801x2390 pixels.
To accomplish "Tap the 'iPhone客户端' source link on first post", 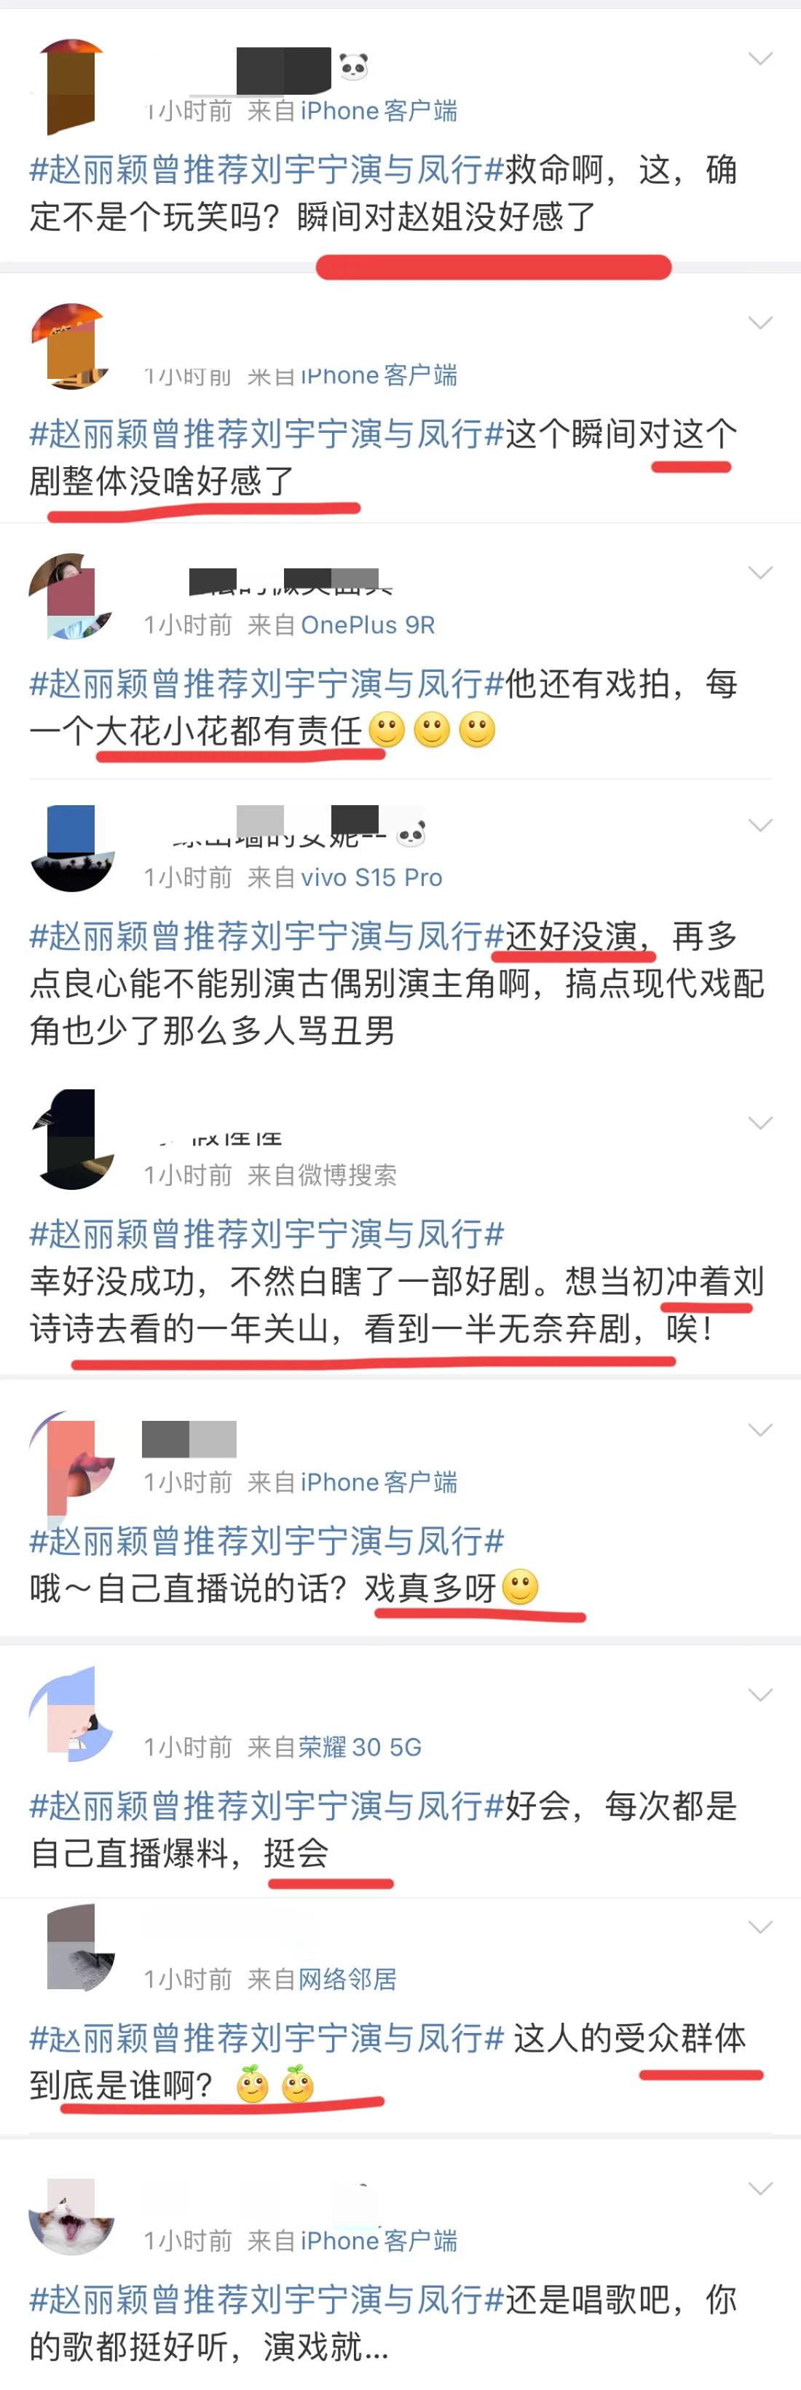I will click(x=378, y=111).
